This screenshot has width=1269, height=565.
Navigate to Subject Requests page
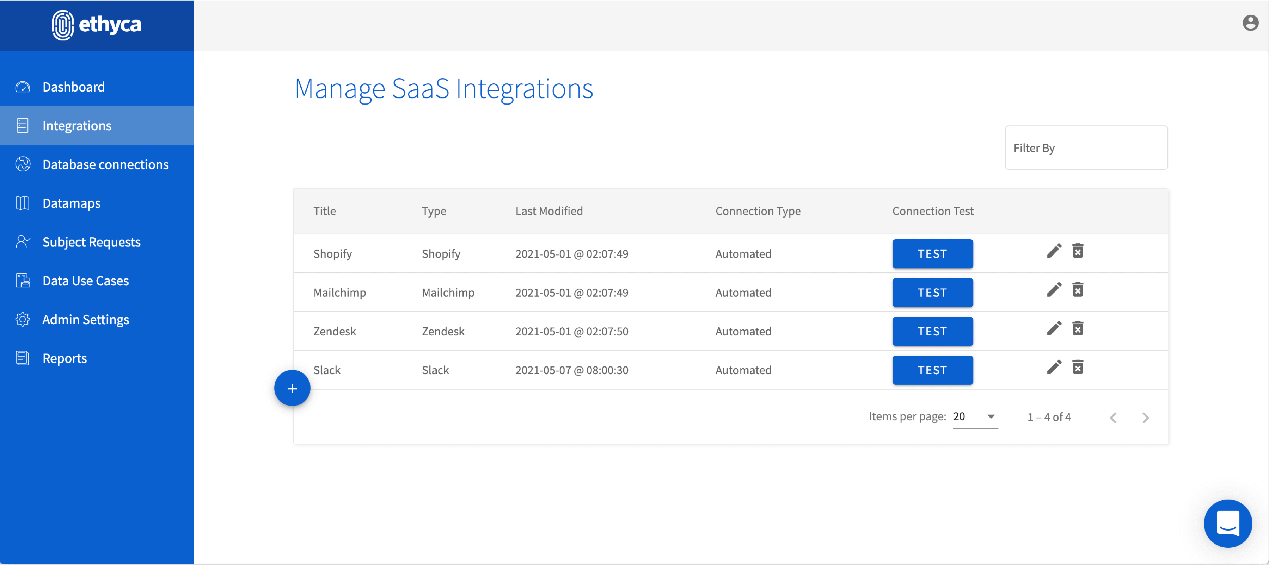[92, 242]
